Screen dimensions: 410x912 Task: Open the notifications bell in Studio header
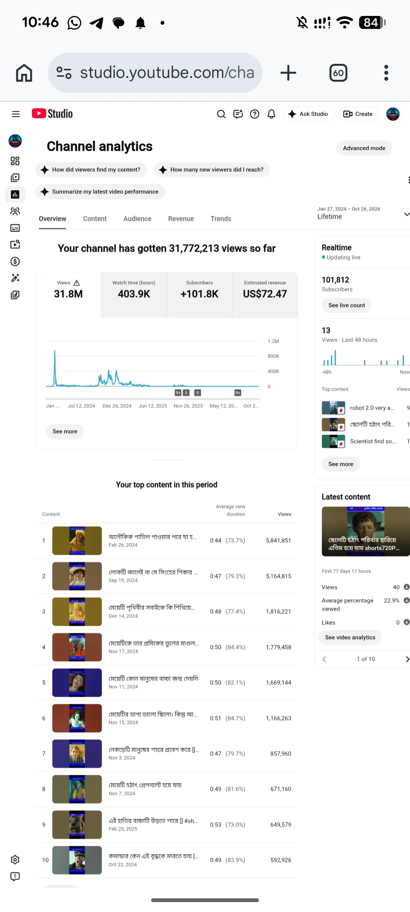coord(271,114)
